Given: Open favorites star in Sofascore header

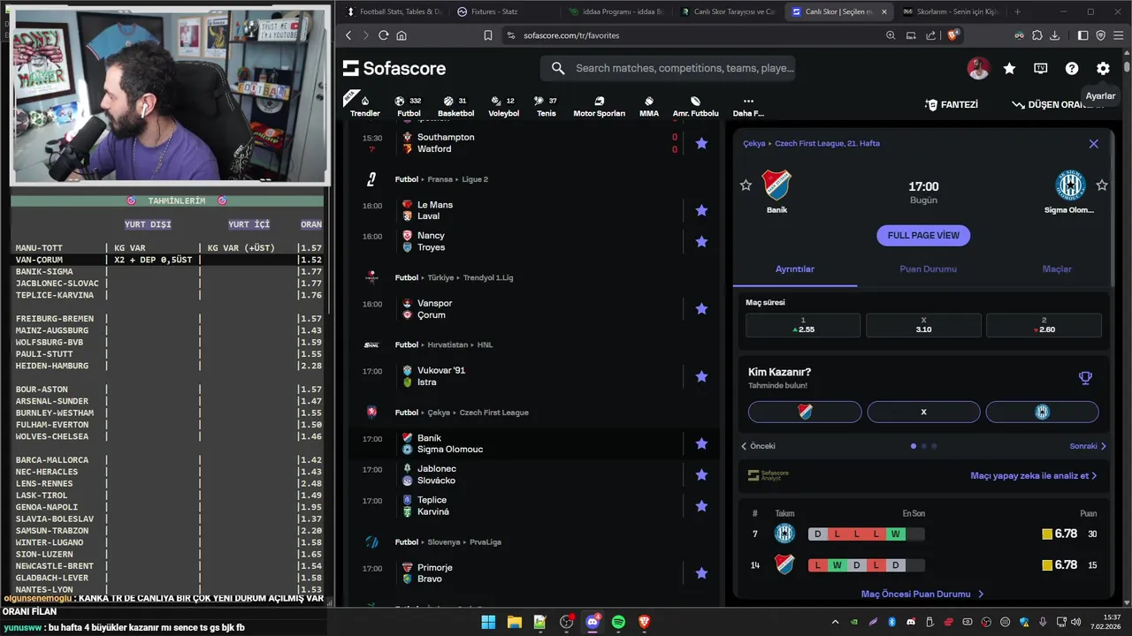Looking at the screenshot, I should click(x=1009, y=68).
